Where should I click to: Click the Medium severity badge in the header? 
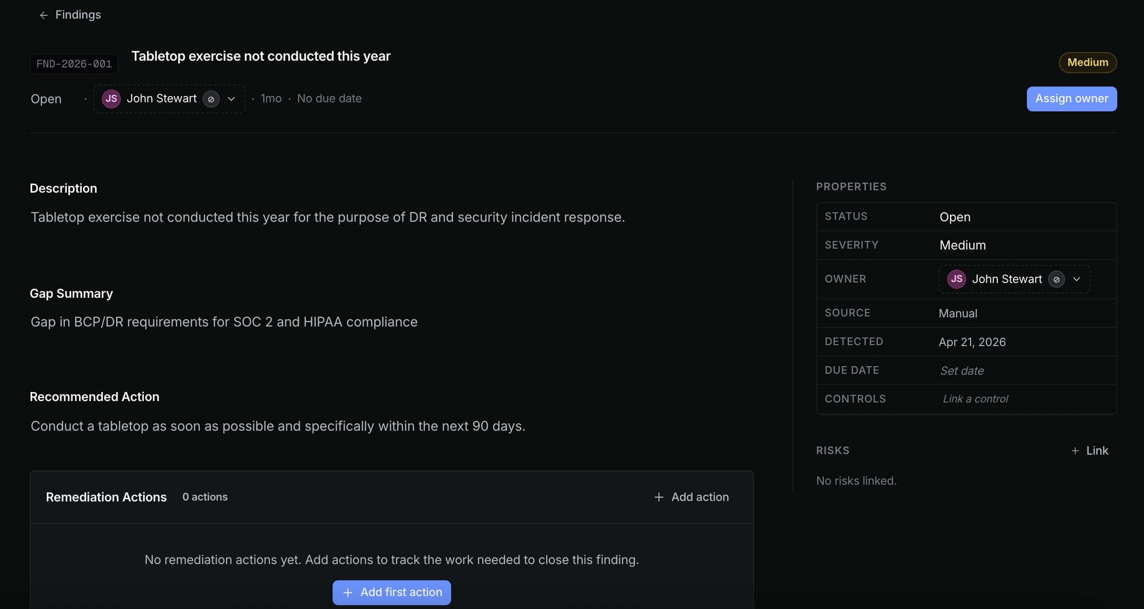click(1088, 63)
